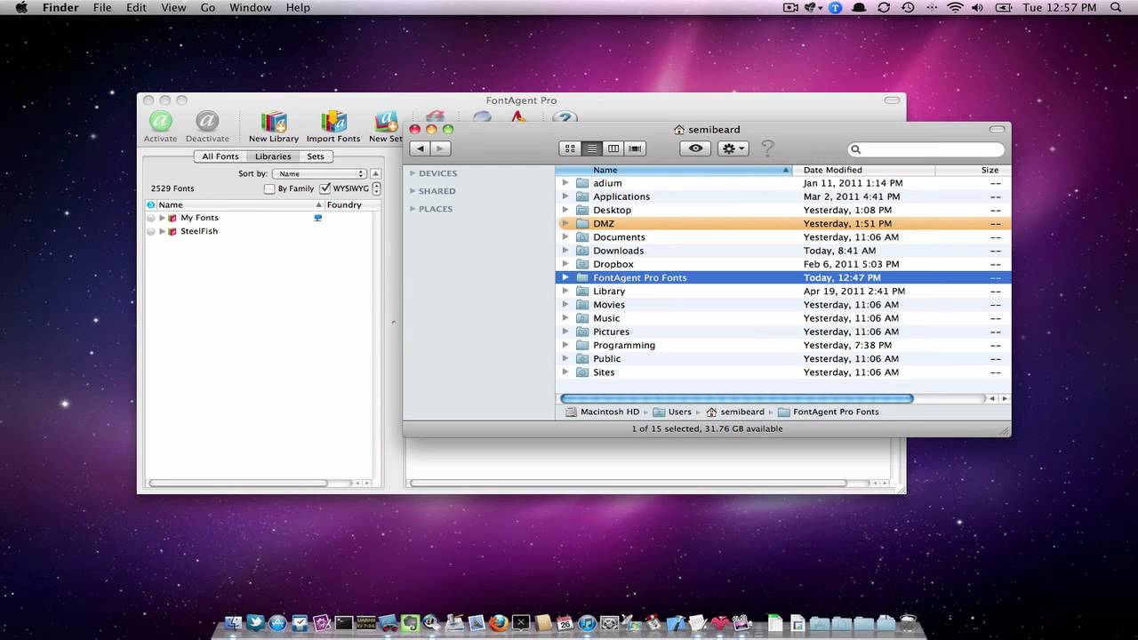The width and height of the screenshot is (1138, 640).
Task: Go back with Finder's back arrow
Action: (x=420, y=148)
